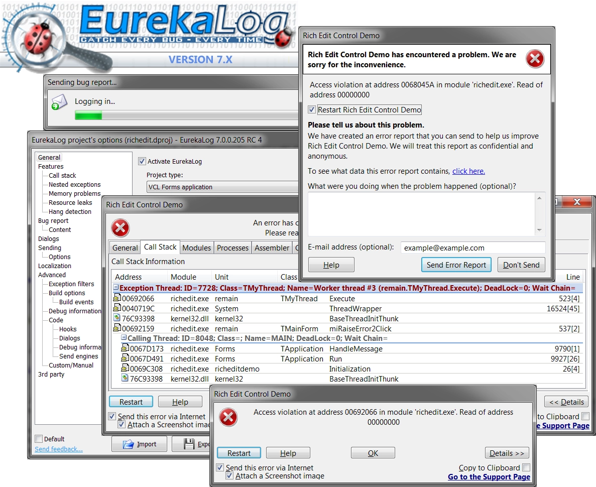Click scroll down arrow in the description box
This screenshot has height=487, width=596.
click(539, 230)
